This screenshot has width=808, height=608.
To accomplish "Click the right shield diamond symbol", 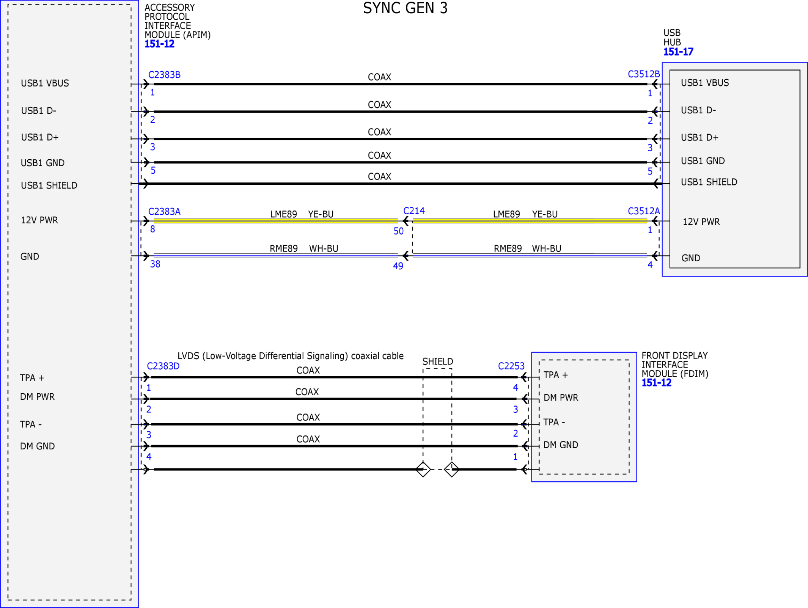I will [451, 470].
